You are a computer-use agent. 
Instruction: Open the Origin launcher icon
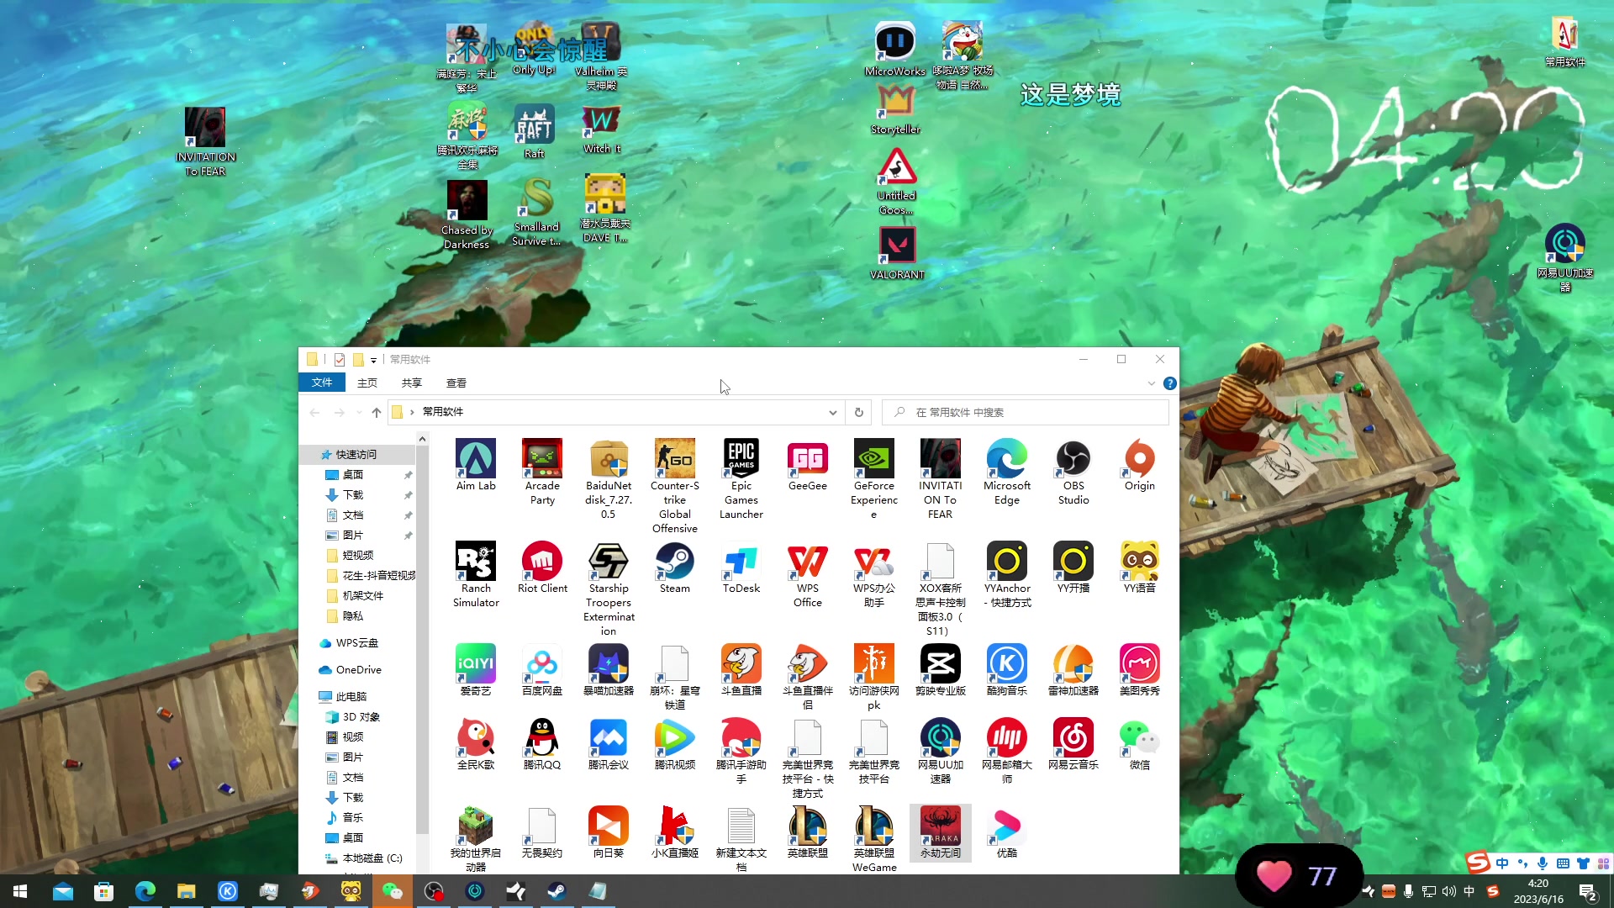click(1140, 465)
